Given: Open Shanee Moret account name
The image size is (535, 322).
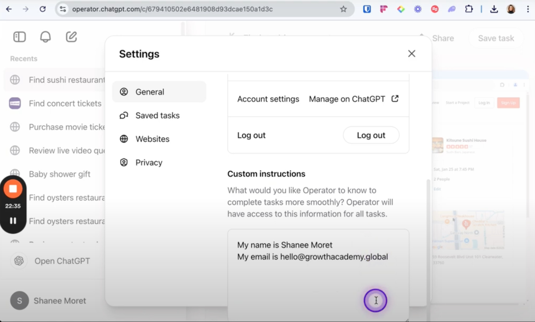Looking at the screenshot, I should [x=60, y=301].
